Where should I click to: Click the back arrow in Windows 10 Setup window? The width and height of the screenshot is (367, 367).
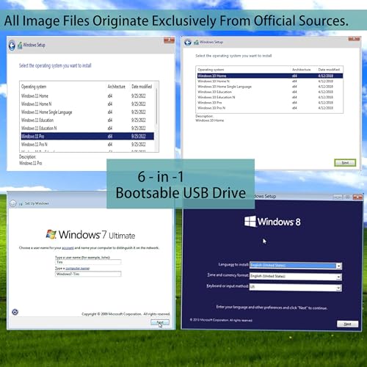pos(188,43)
